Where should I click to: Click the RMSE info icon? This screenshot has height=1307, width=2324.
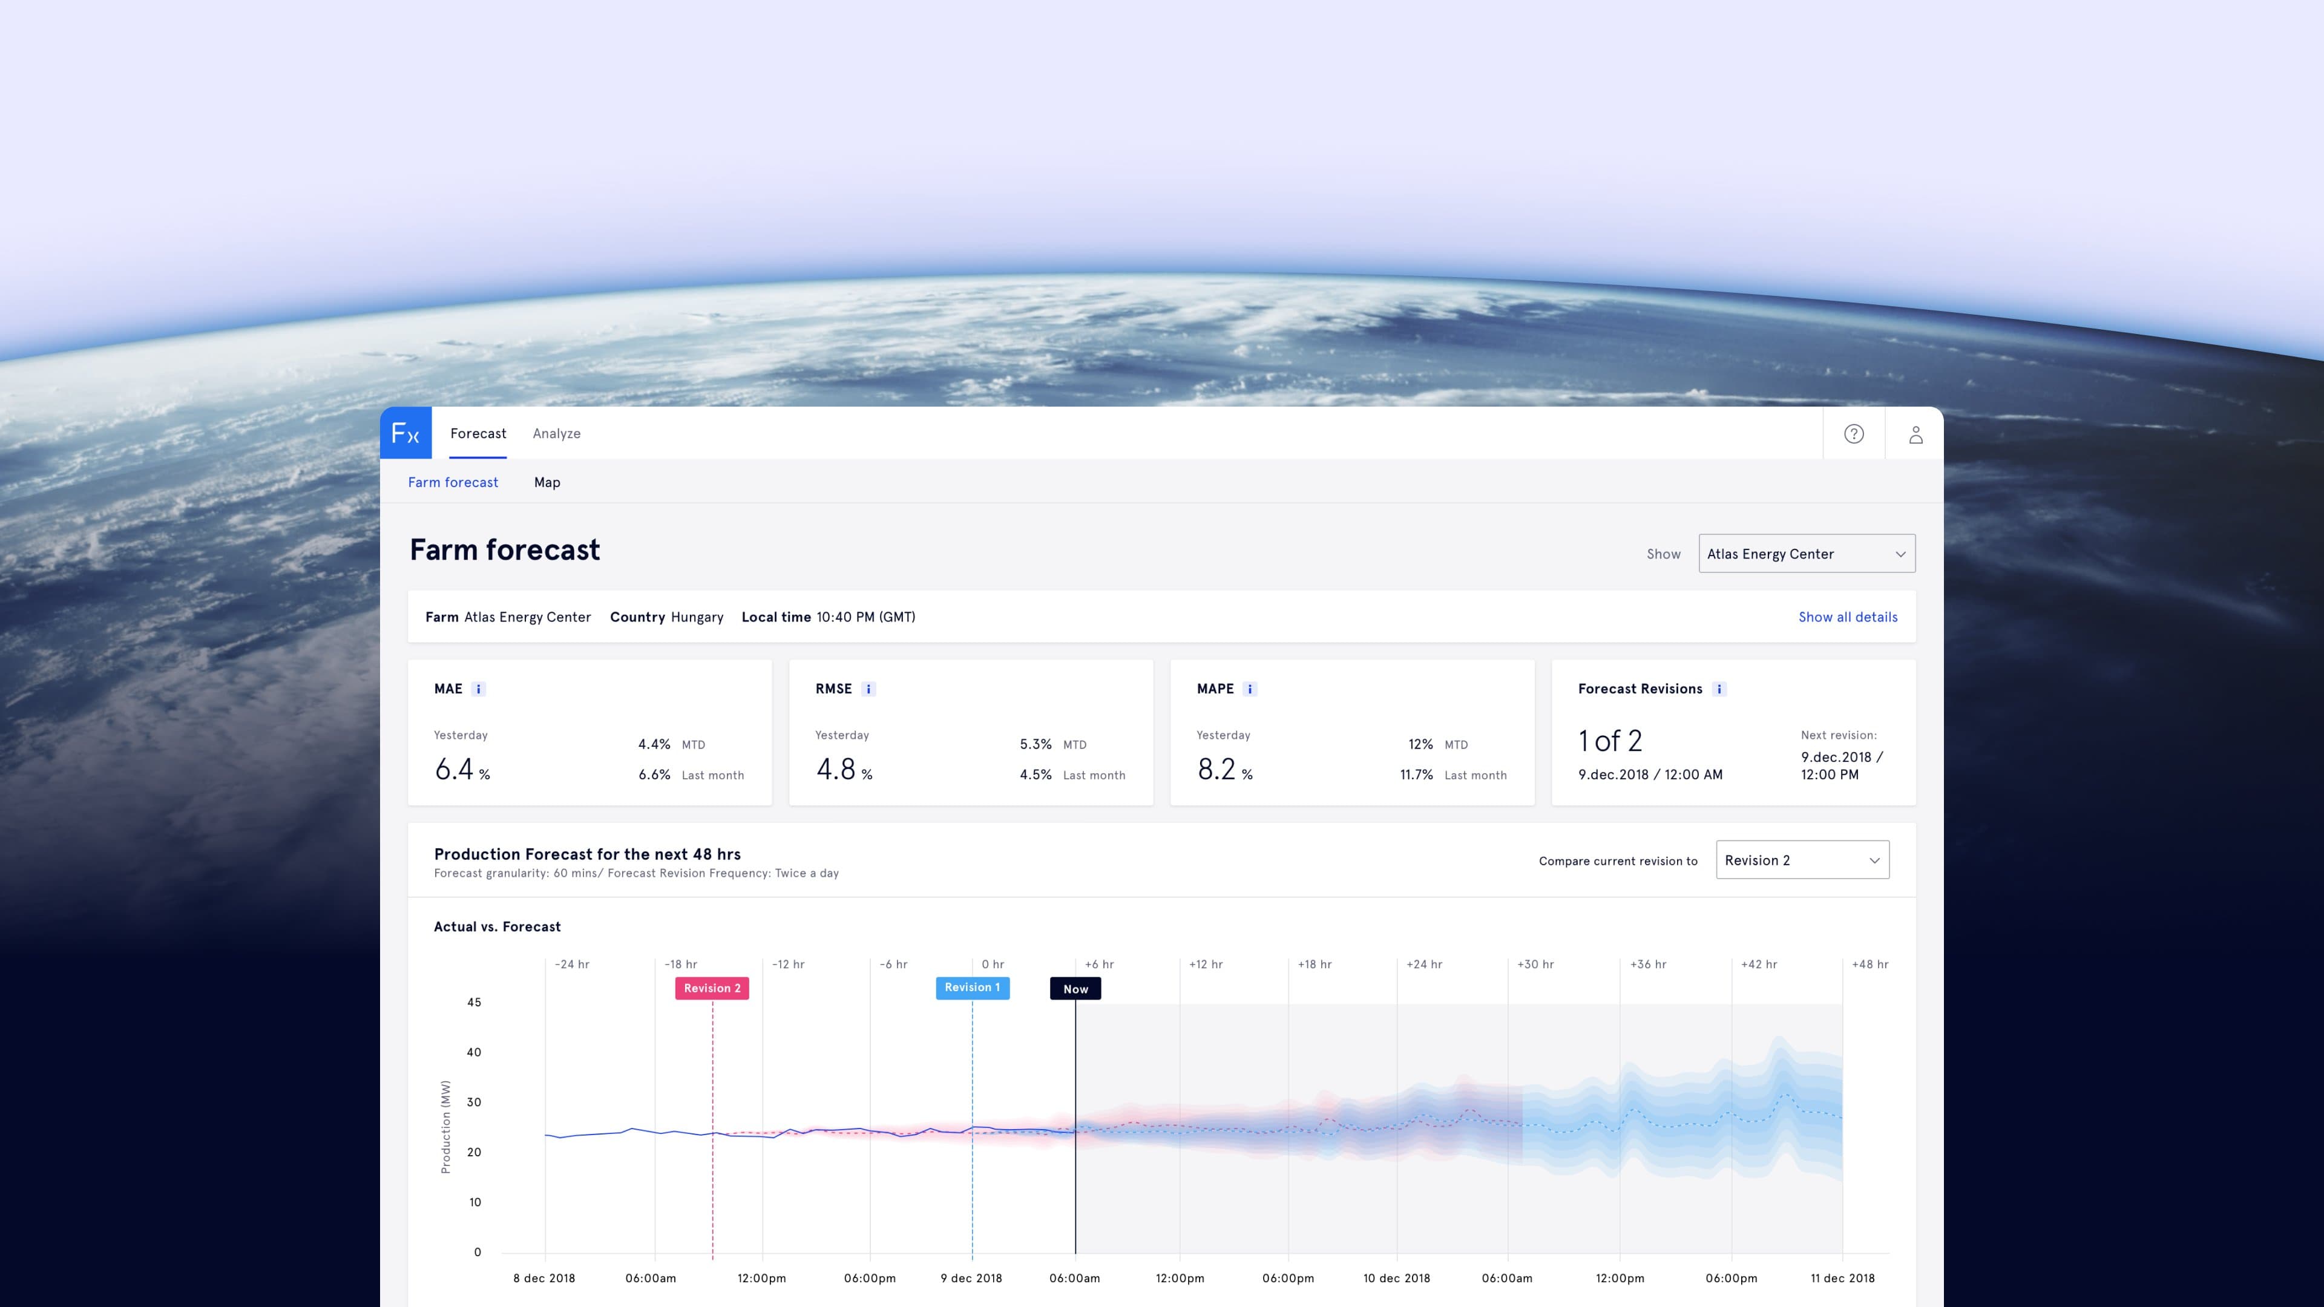coord(869,689)
